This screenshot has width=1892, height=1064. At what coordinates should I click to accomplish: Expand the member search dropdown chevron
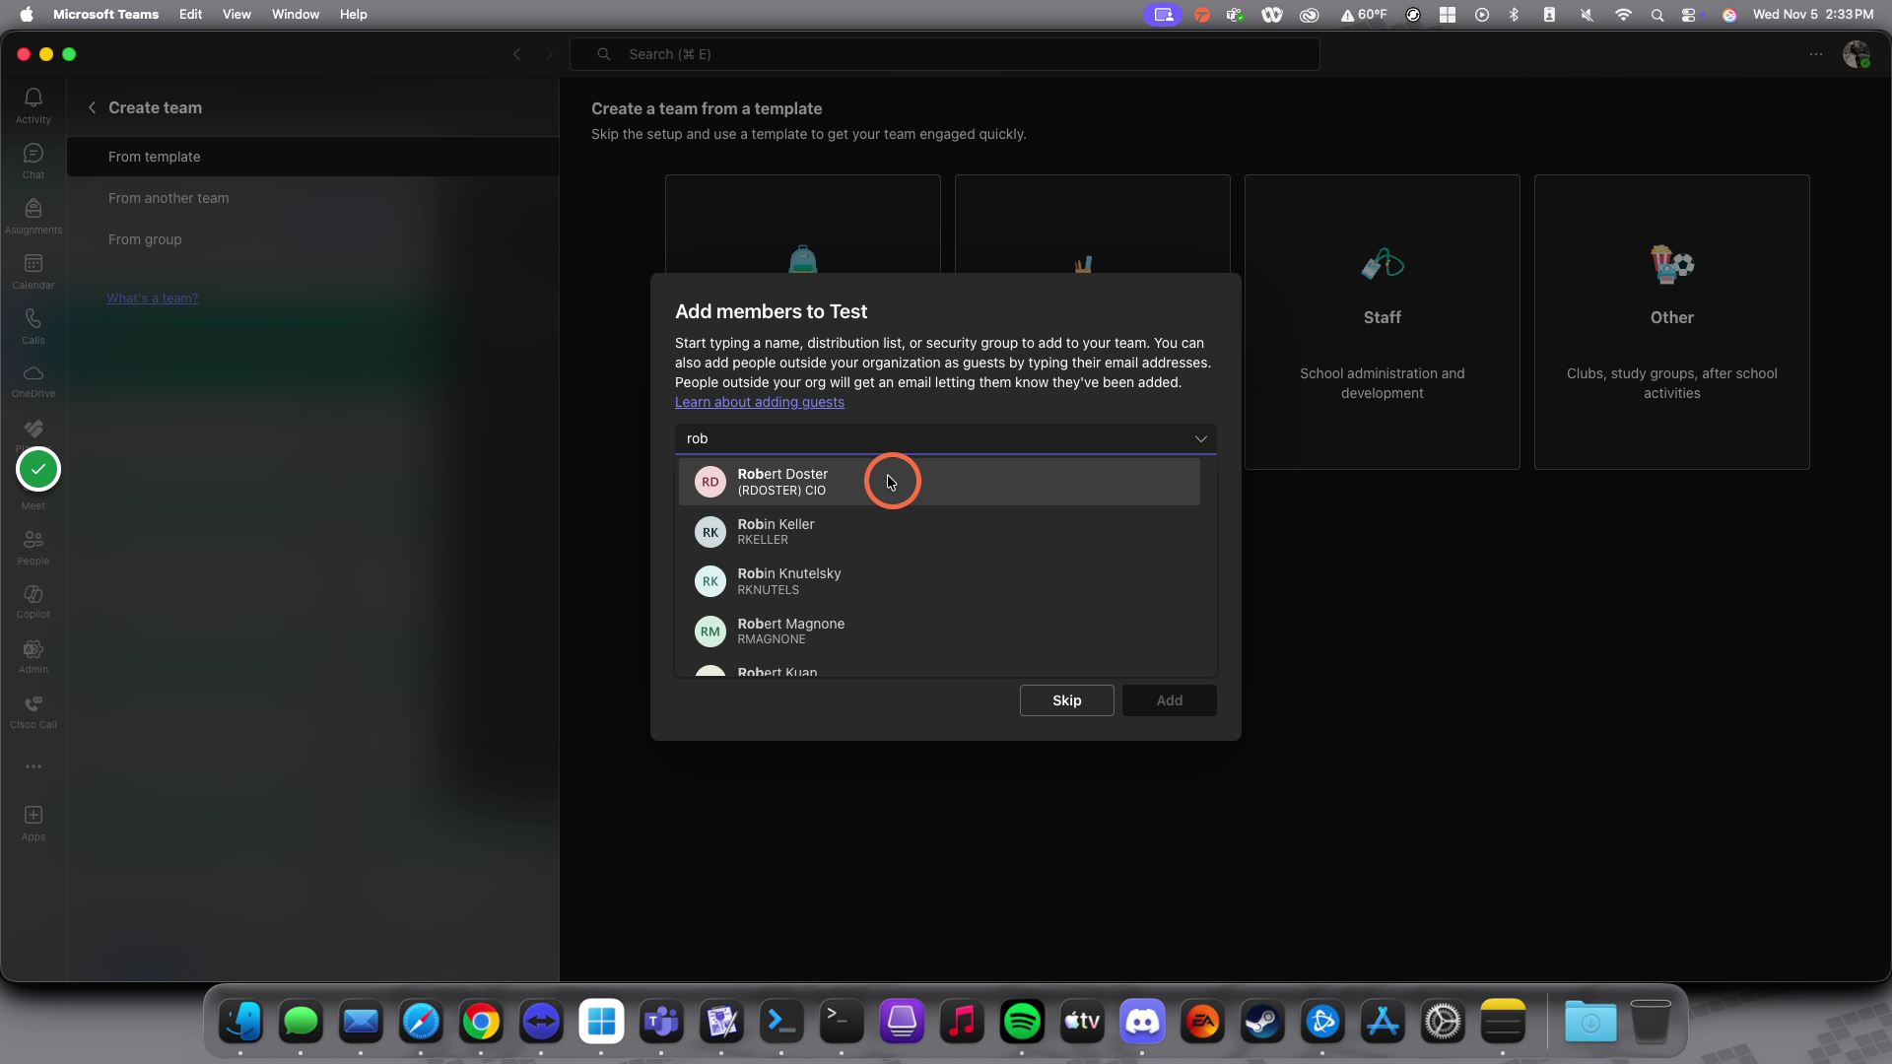tap(1200, 438)
